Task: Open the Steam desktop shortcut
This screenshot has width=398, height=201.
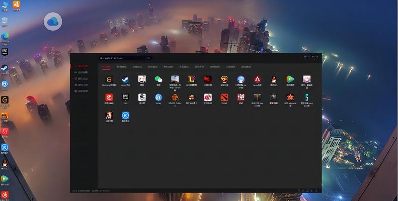Action: 5,69
